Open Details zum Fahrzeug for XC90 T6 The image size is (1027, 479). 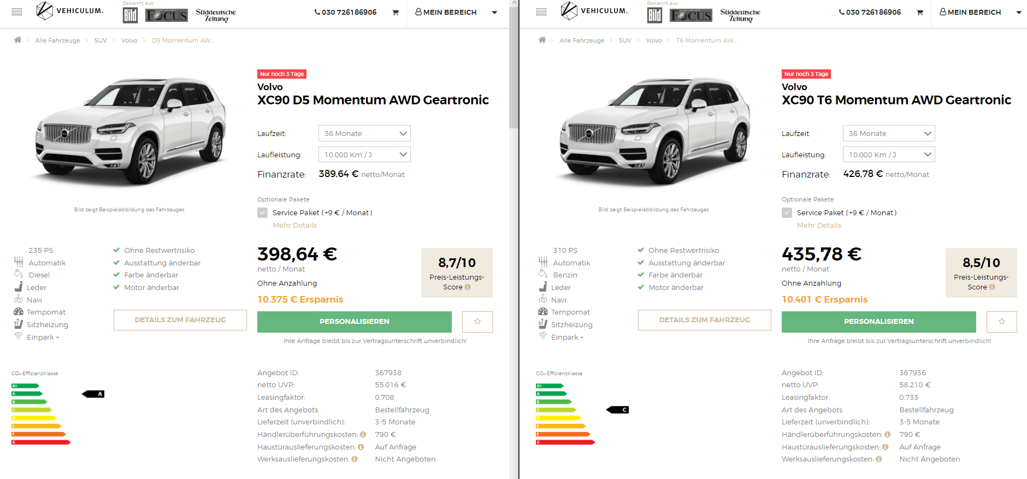(x=705, y=320)
